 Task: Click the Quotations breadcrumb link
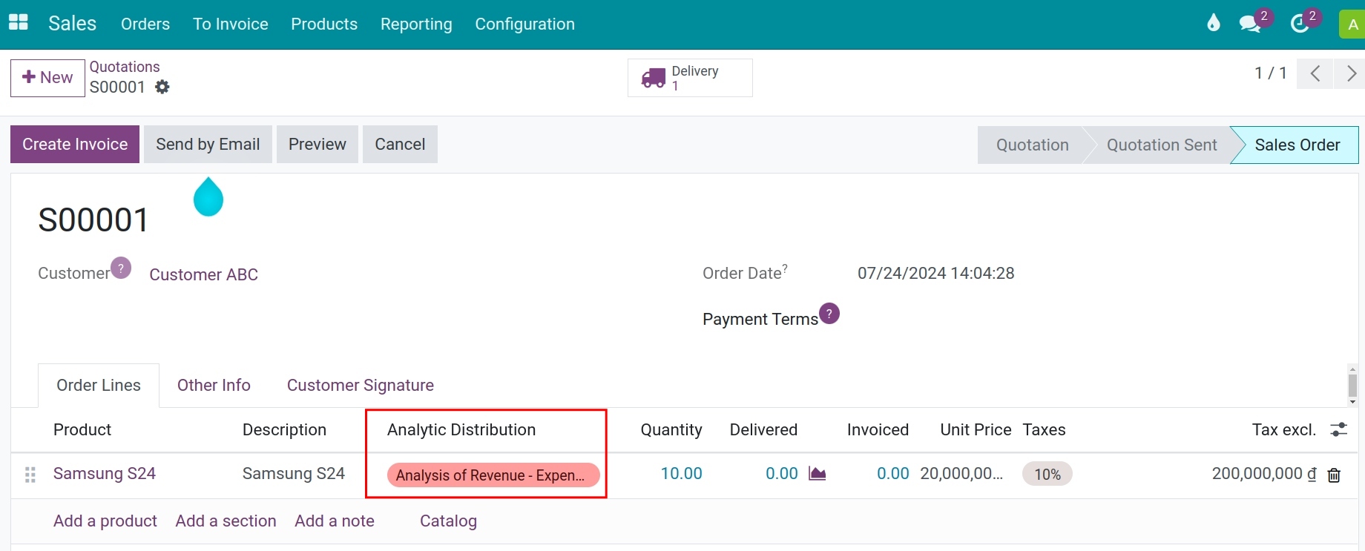pos(125,67)
